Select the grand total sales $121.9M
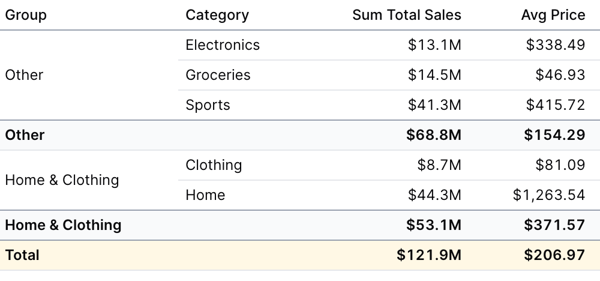The height and width of the screenshot is (281, 600). click(428, 255)
